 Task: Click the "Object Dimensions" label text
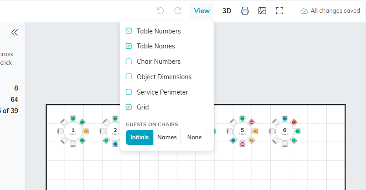pyautogui.click(x=164, y=77)
